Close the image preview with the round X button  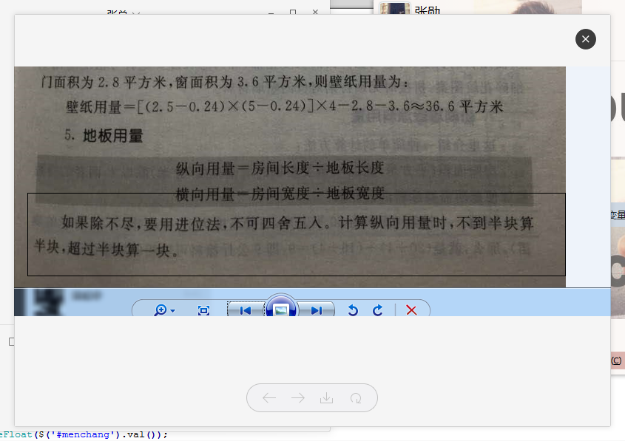point(586,39)
